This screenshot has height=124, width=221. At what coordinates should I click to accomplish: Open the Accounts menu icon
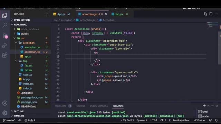click(4, 103)
